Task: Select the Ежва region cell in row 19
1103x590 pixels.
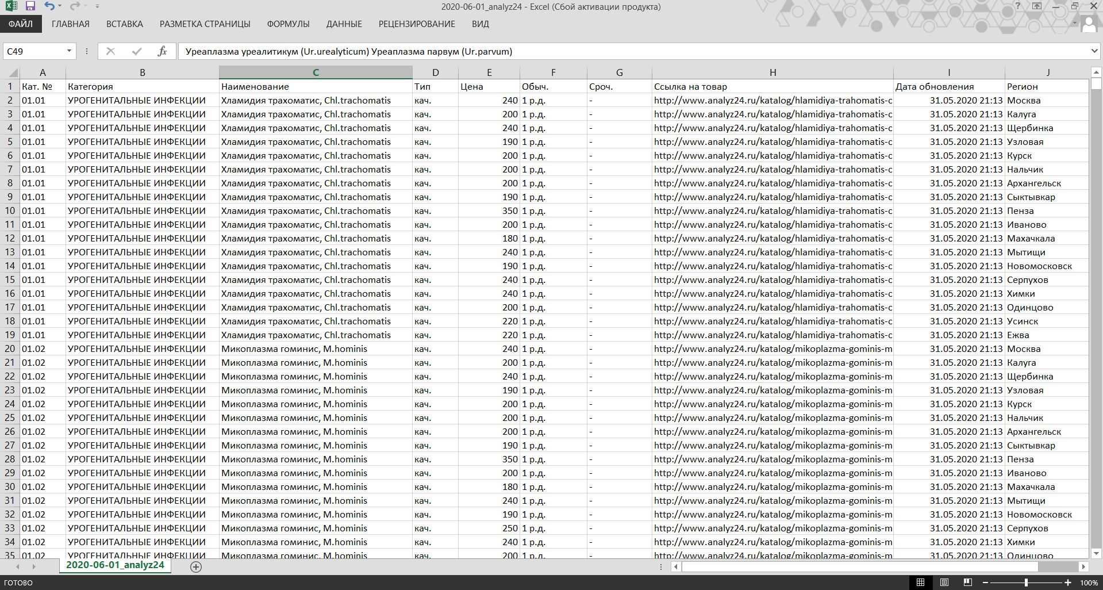Action: 1047,335
